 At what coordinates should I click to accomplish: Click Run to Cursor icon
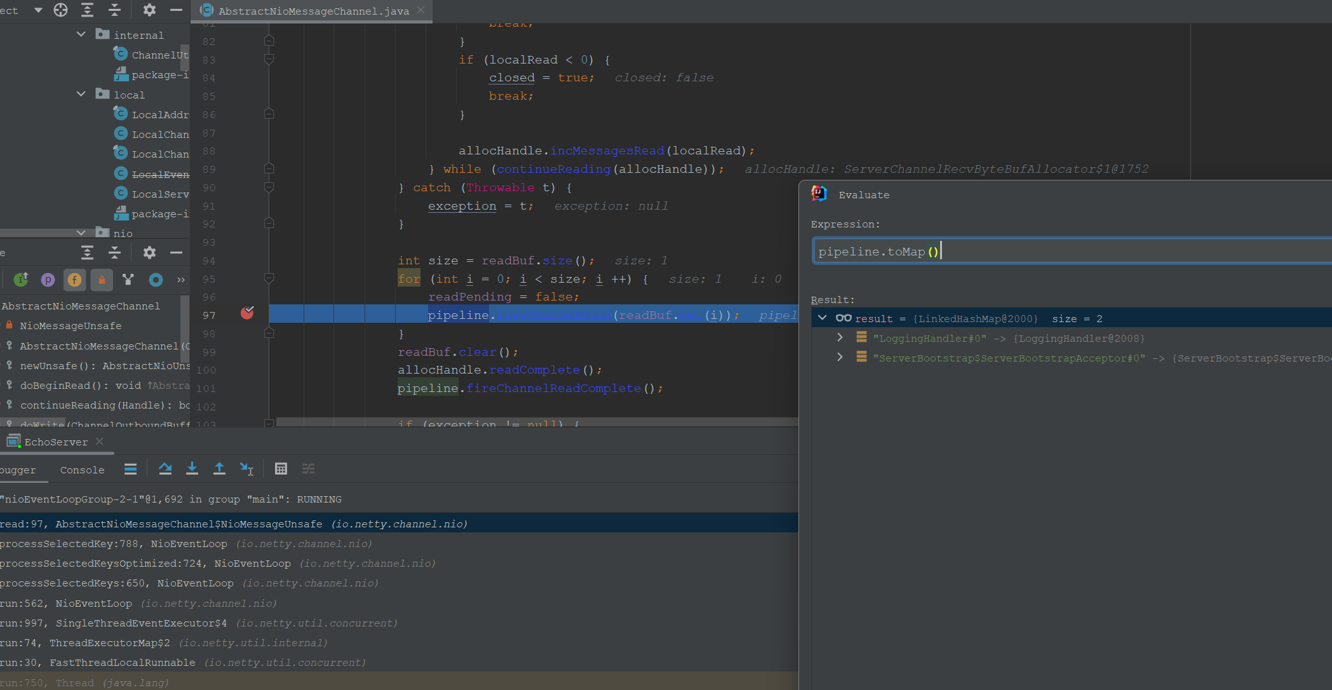click(246, 469)
